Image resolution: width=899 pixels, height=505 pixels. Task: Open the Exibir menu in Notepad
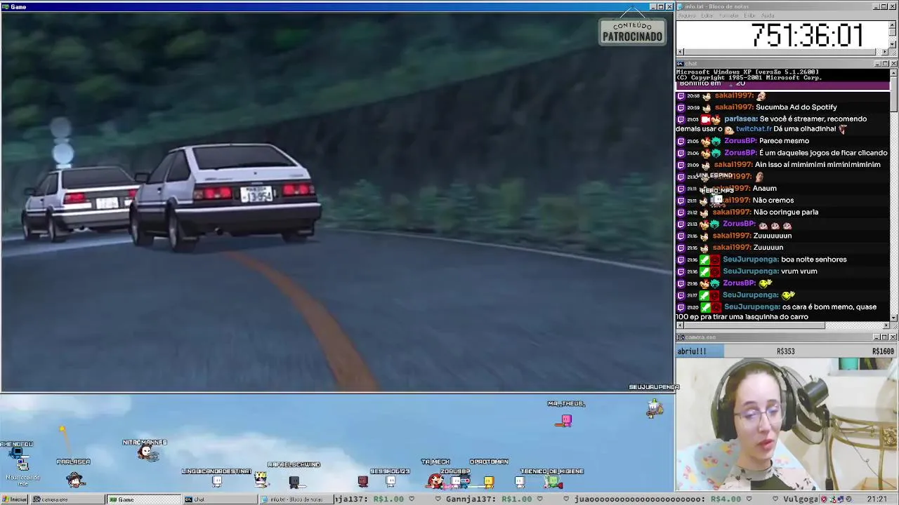[x=750, y=15]
